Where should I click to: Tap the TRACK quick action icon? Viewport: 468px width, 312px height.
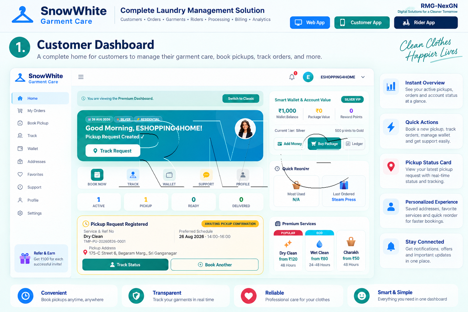click(x=133, y=175)
